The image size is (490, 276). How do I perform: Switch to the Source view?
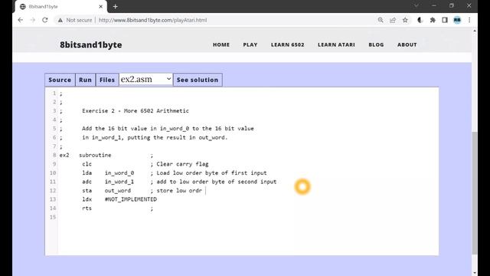[x=60, y=80]
